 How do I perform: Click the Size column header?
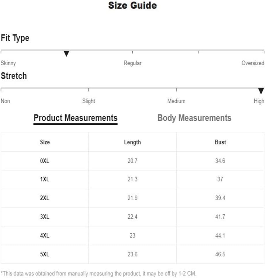[x=45, y=142]
